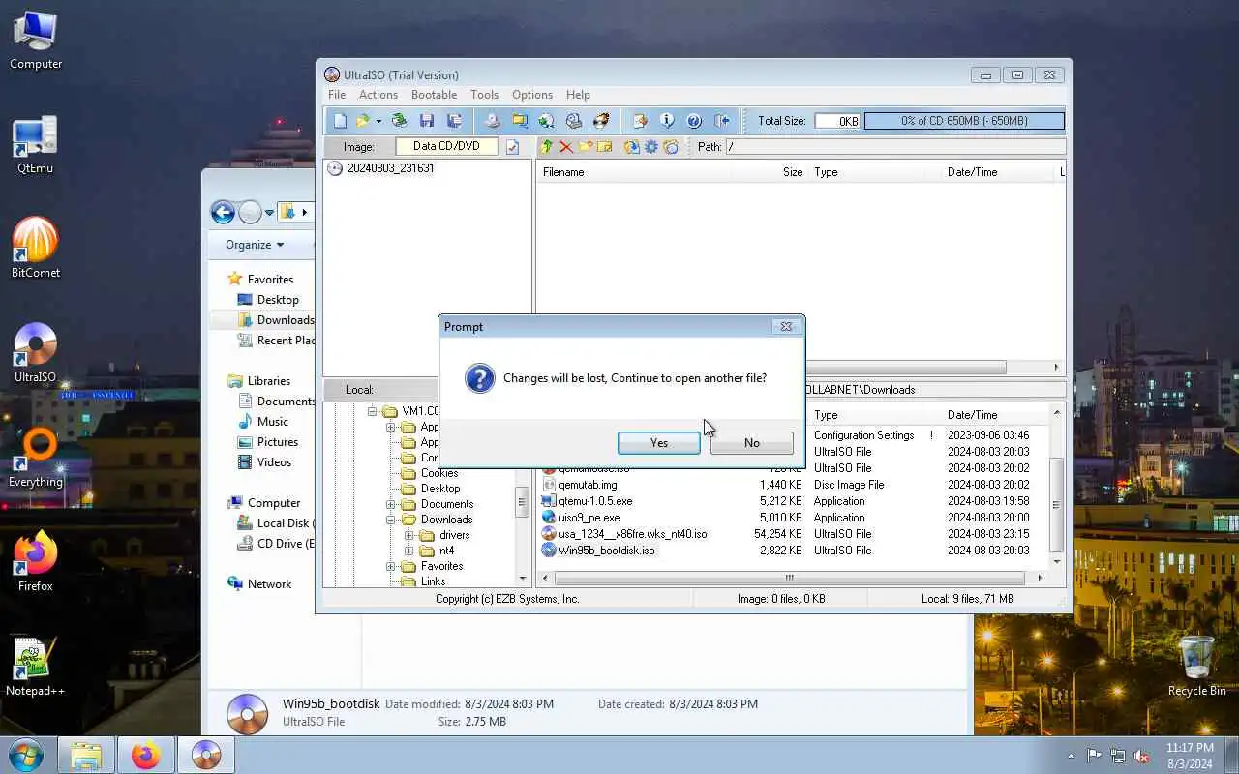Click the Open CD/DVD toolbar icon
Viewport: 1239px width, 774px height.
[399, 121]
